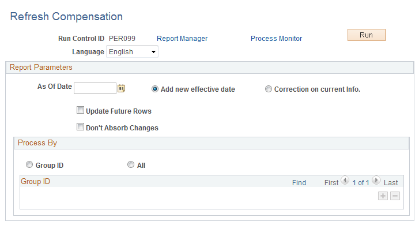Open the As Of Date calendar picker
Image resolution: width=419 pixels, height=225 pixels.
[x=121, y=88]
